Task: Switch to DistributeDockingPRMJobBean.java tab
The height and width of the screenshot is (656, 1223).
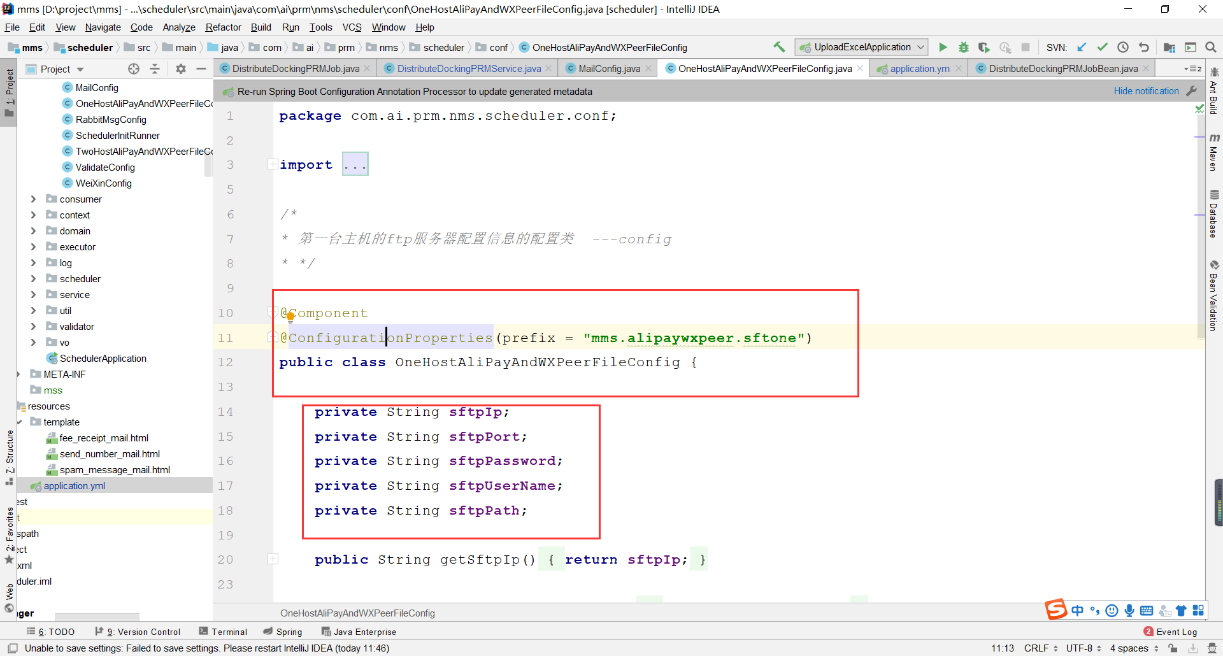Action: (1062, 69)
